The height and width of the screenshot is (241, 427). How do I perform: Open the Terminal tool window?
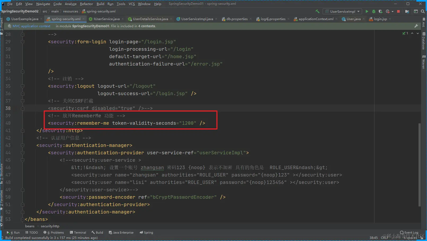pos(78,233)
